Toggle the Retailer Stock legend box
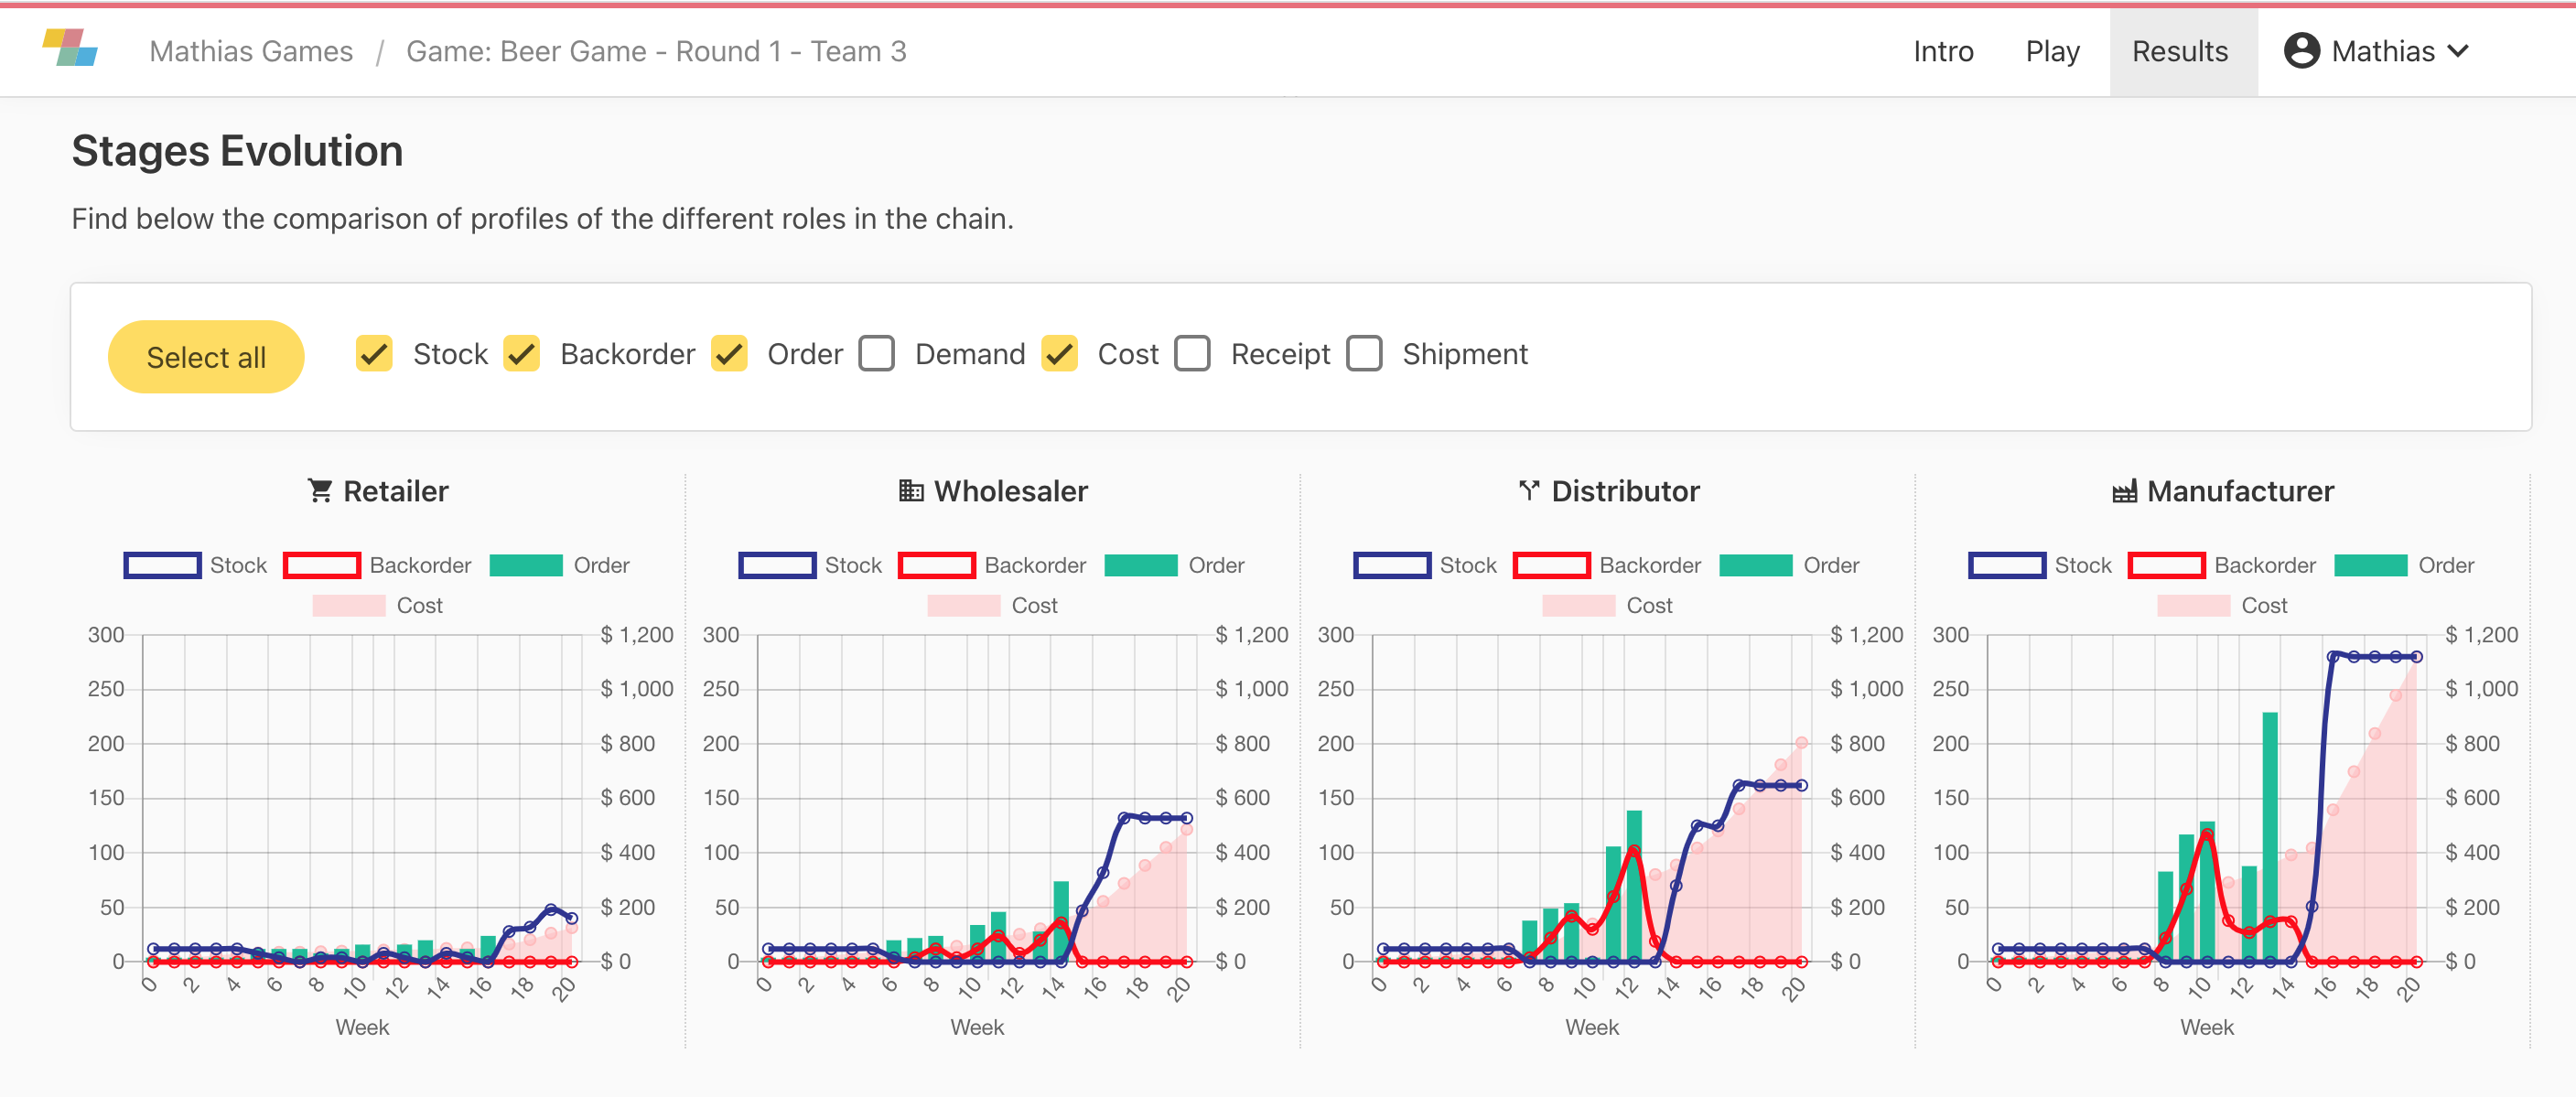 [162, 565]
